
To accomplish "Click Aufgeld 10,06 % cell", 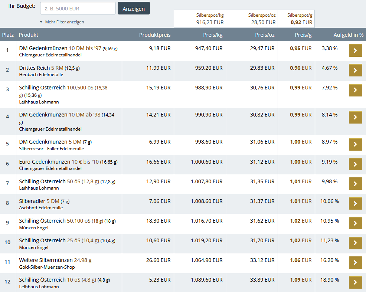I will pos(330,201).
